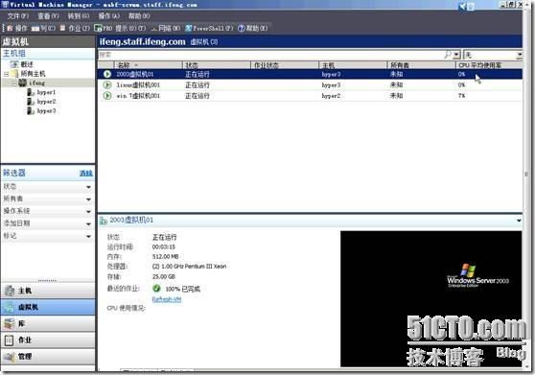Screen dimensions: 535x375
Task: Switch to the 库 navigation view
Action: click(x=48, y=323)
